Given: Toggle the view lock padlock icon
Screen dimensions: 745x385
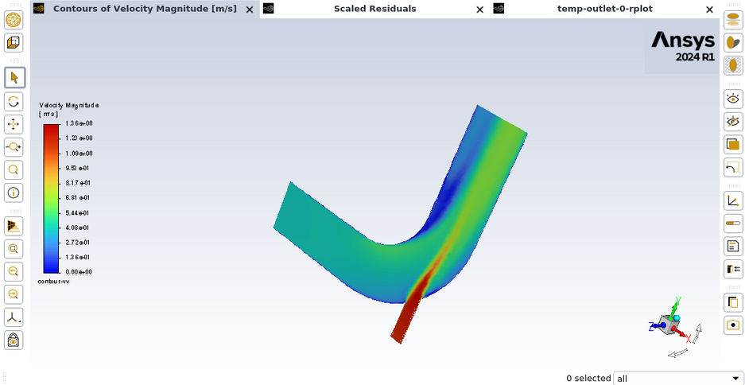Looking at the screenshot, I should point(14,340).
